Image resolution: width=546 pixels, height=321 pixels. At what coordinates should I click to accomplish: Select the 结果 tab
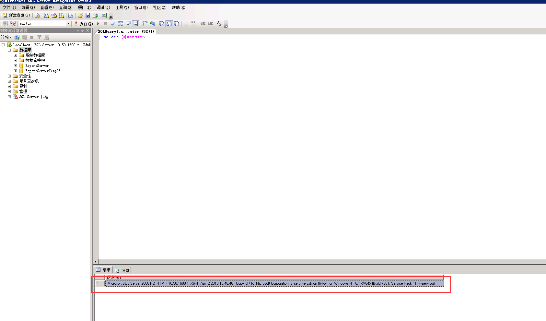click(x=103, y=270)
